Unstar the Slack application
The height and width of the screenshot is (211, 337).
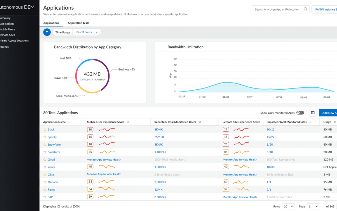[44, 129]
